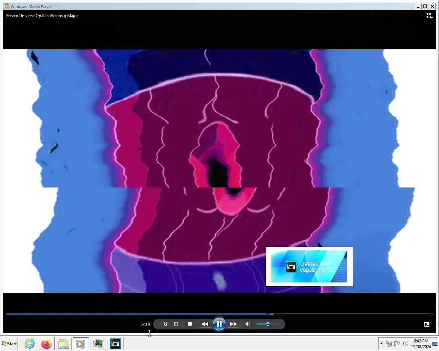Click the Show desktop button

tap(435, 344)
